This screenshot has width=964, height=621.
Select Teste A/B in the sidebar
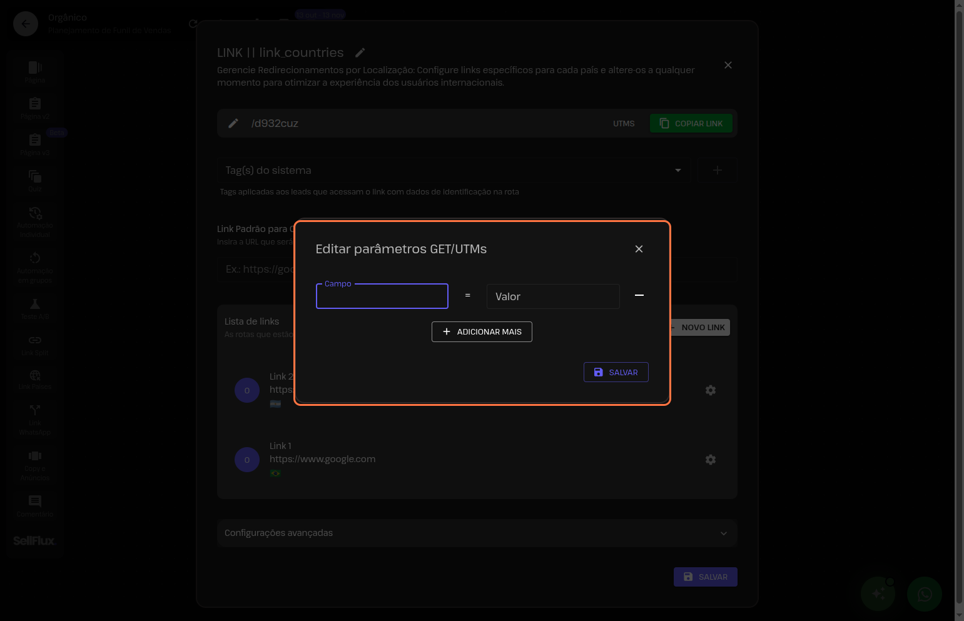[35, 309]
